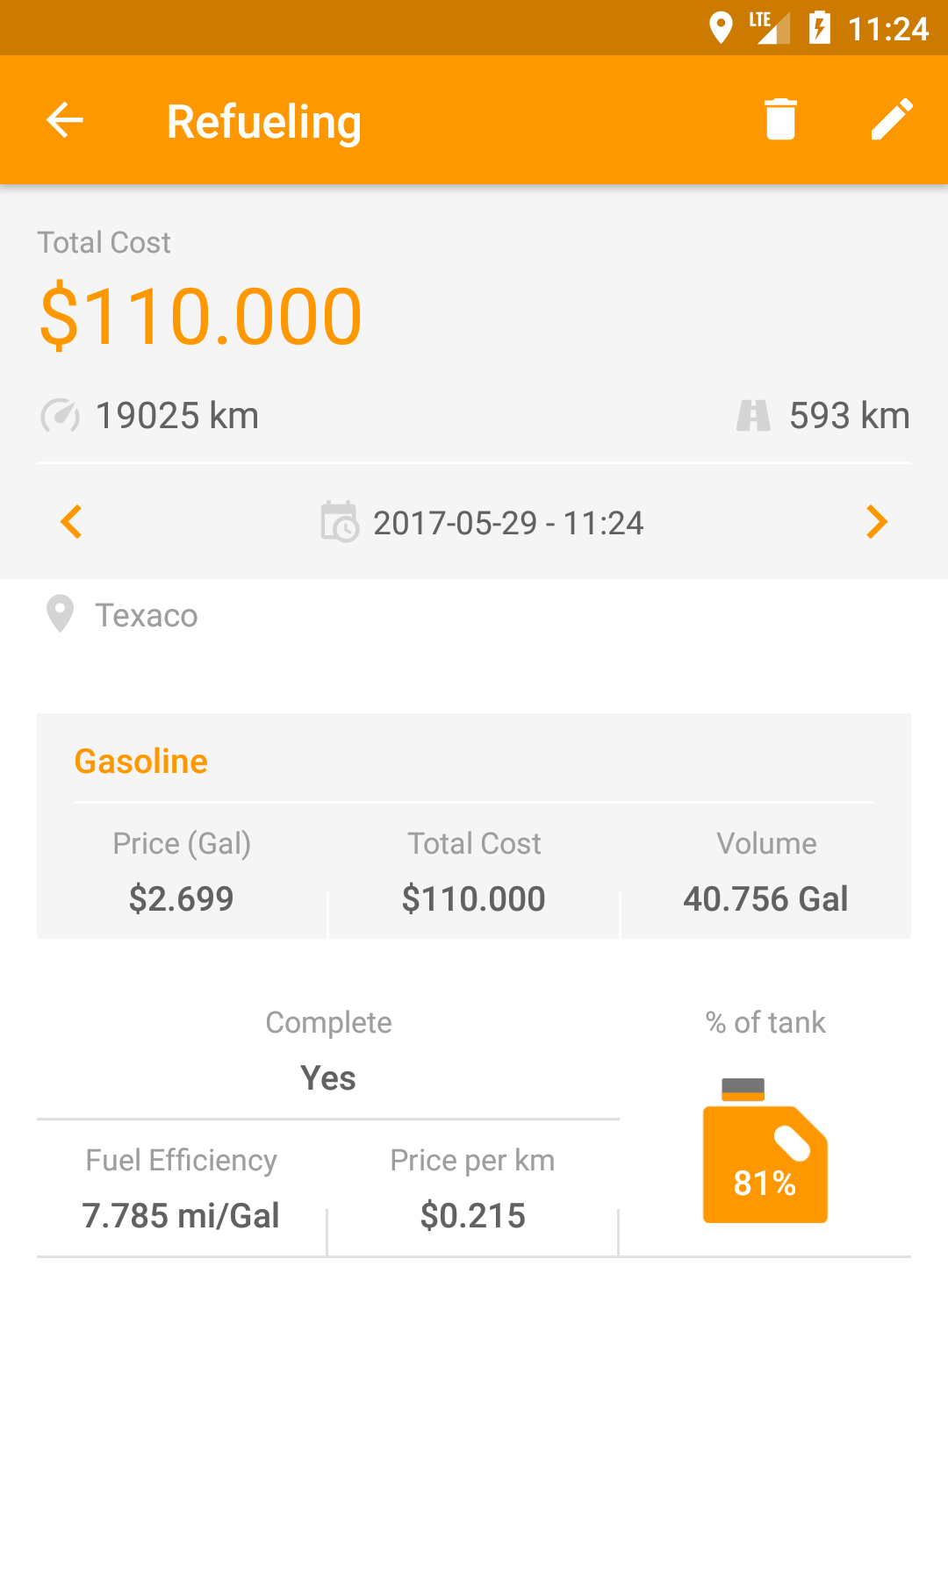The height and width of the screenshot is (1574, 948).
Task: Tap the $110.000 total cost amount
Action: pos(201,317)
